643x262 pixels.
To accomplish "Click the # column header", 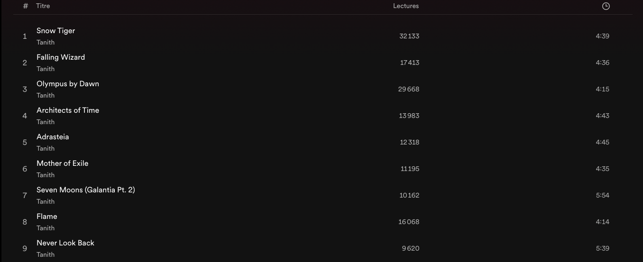I will pyautogui.click(x=26, y=6).
